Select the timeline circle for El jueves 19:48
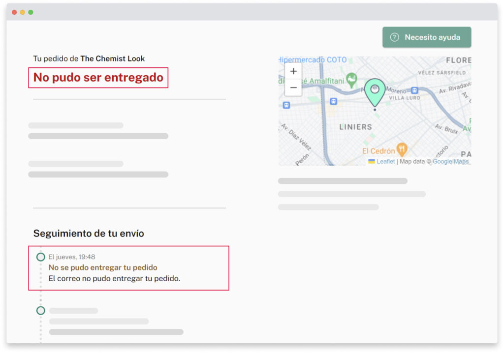This screenshot has height=353, width=504. [41, 257]
